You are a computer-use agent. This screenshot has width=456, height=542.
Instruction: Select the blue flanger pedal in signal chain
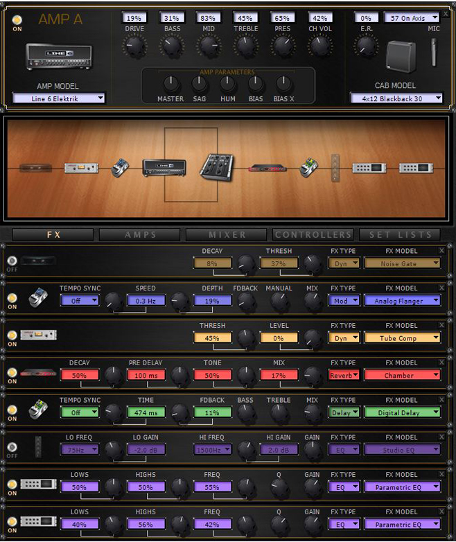pos(120,168)
